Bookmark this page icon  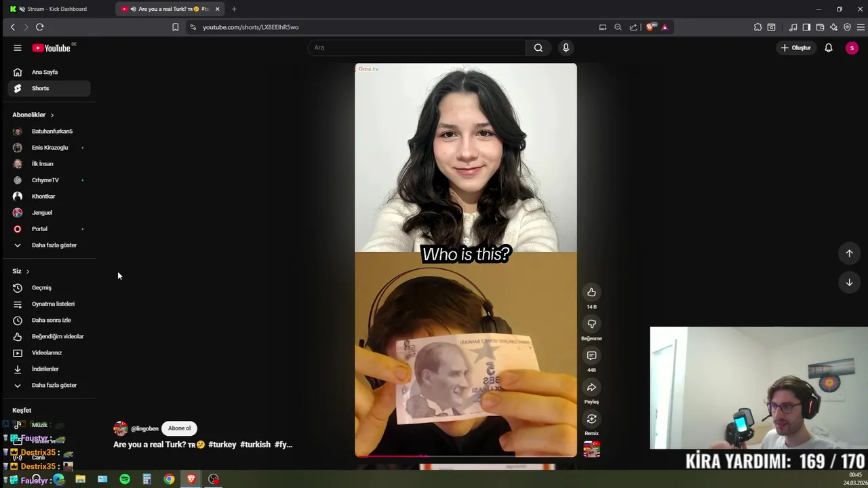175,27
